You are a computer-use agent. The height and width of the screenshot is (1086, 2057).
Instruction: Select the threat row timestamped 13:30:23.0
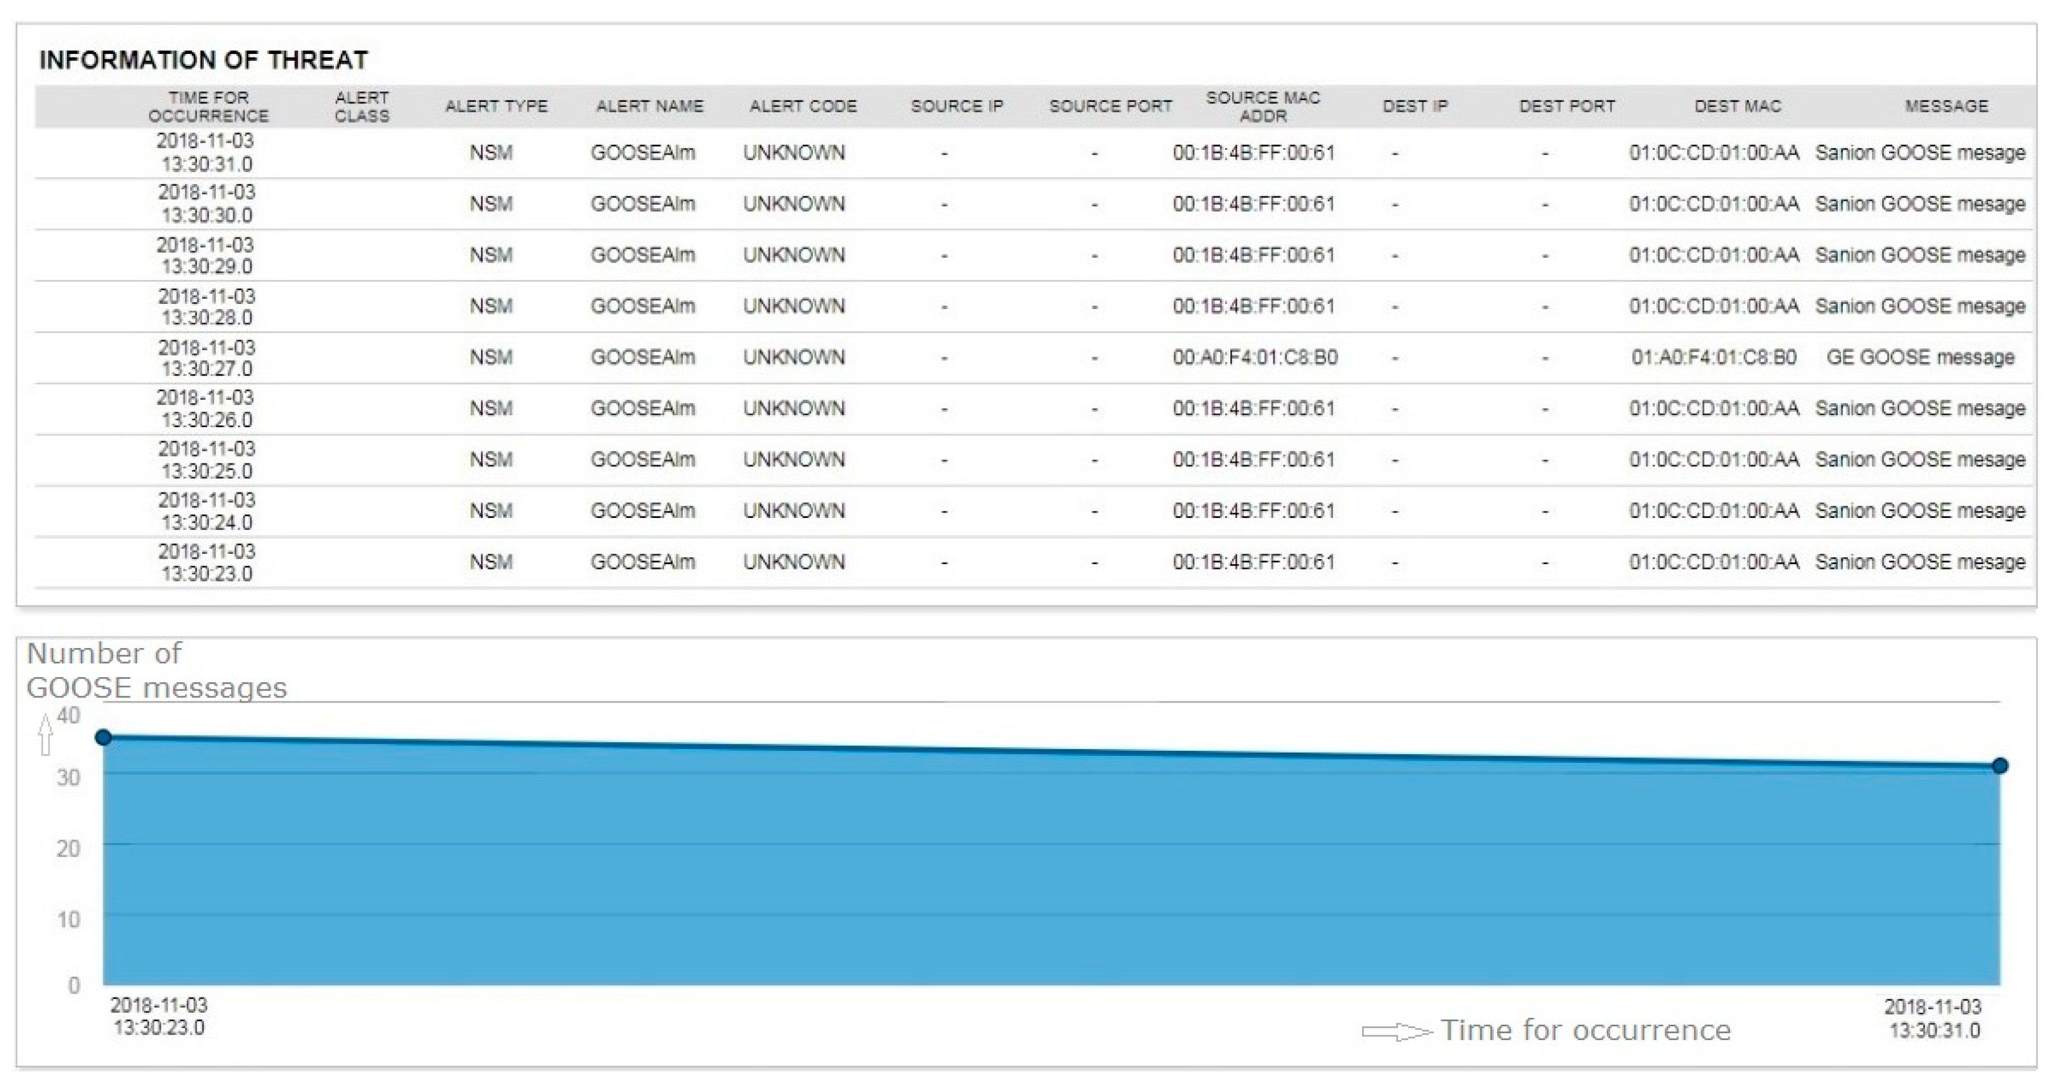tap(206, 562)
